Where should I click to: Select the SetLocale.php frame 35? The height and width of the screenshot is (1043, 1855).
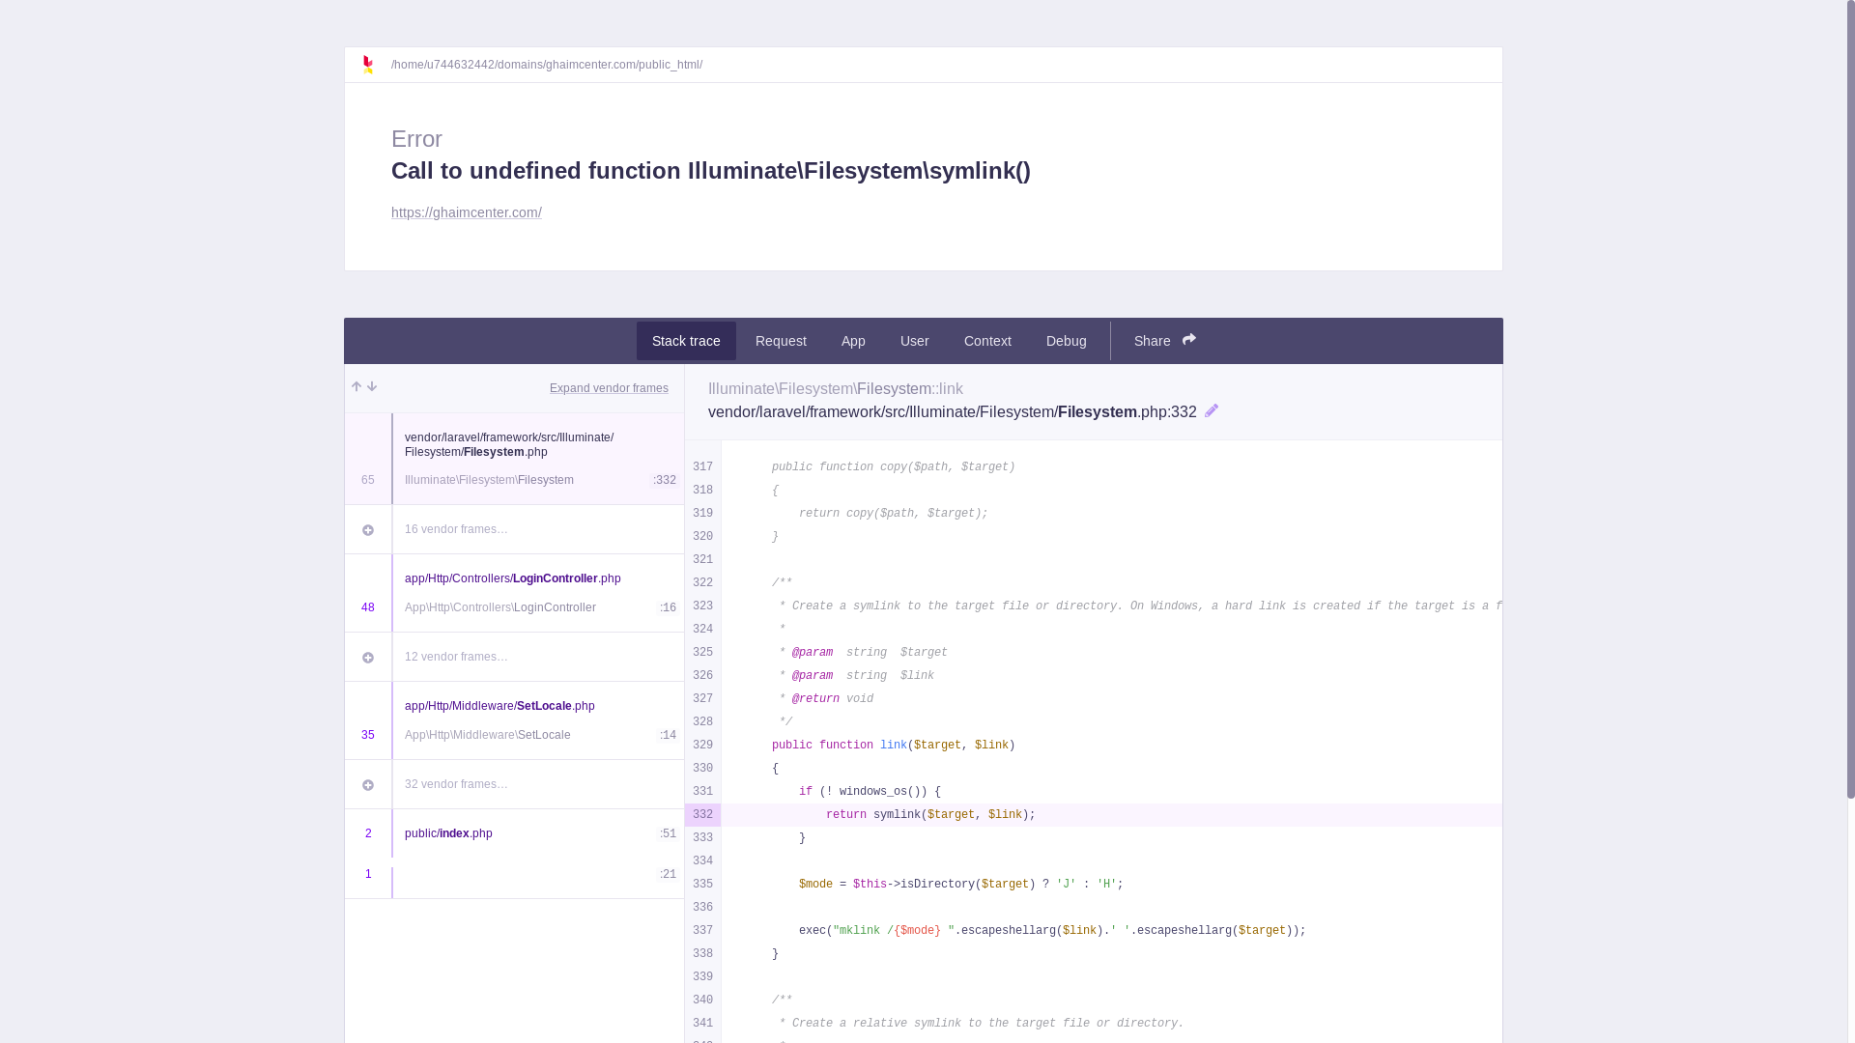514,720
